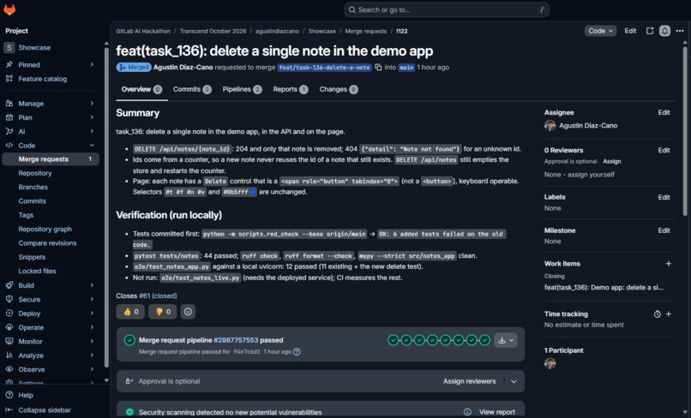Screen dimensions: 691x418
Task: Open the View report link
Action: (496, 412)
